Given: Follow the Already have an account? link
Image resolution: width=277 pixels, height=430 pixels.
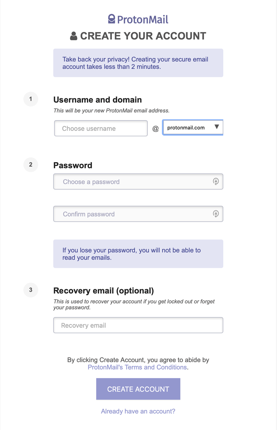Looking at the screenshot, I should click(138, 411).
